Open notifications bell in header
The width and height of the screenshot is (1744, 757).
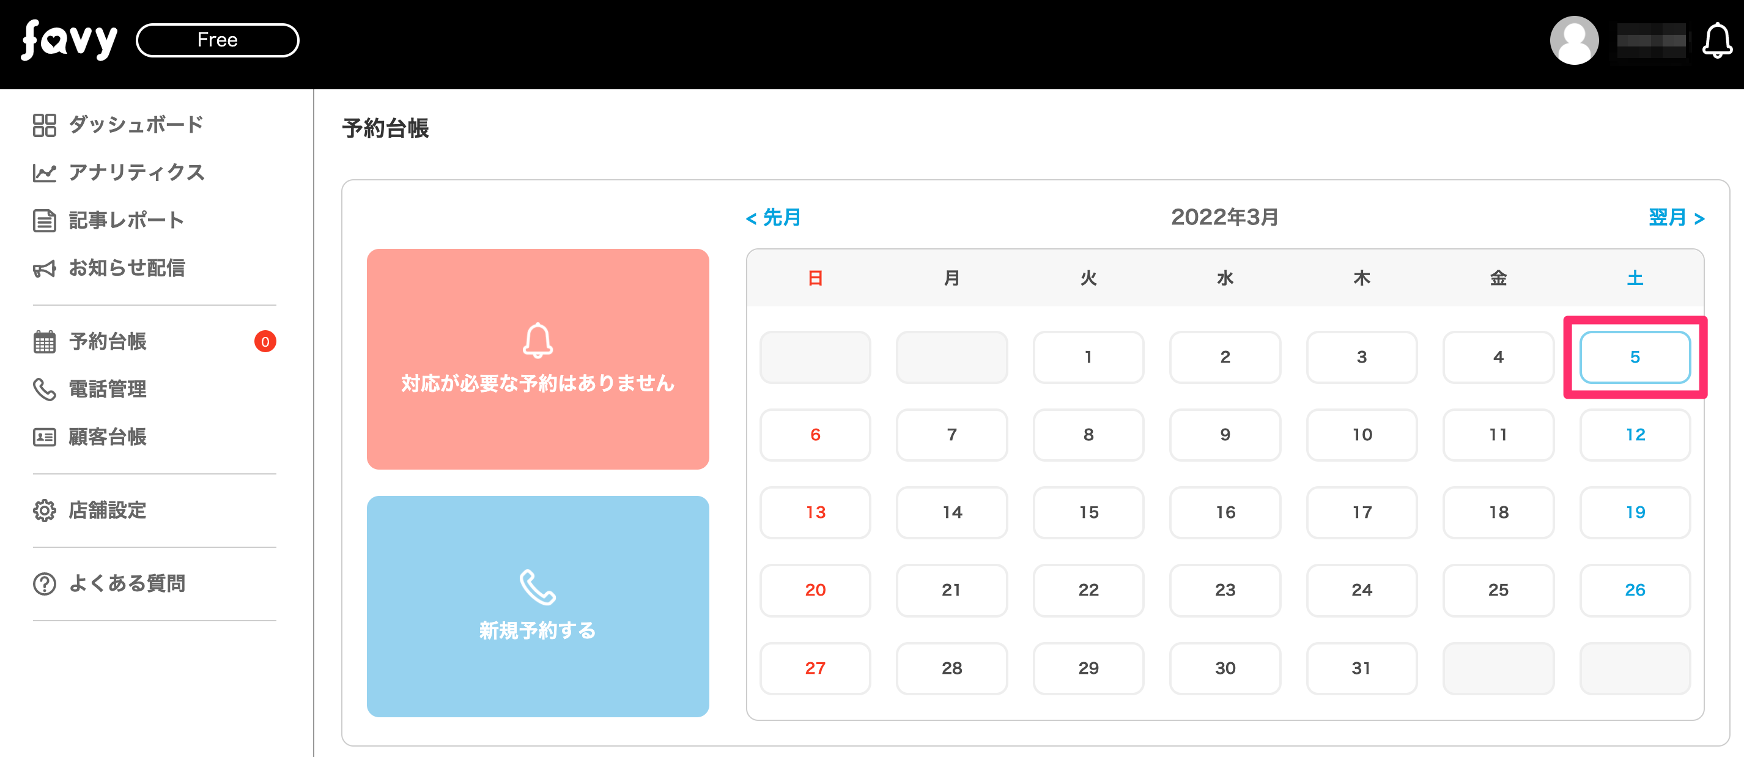[1716, 40]
